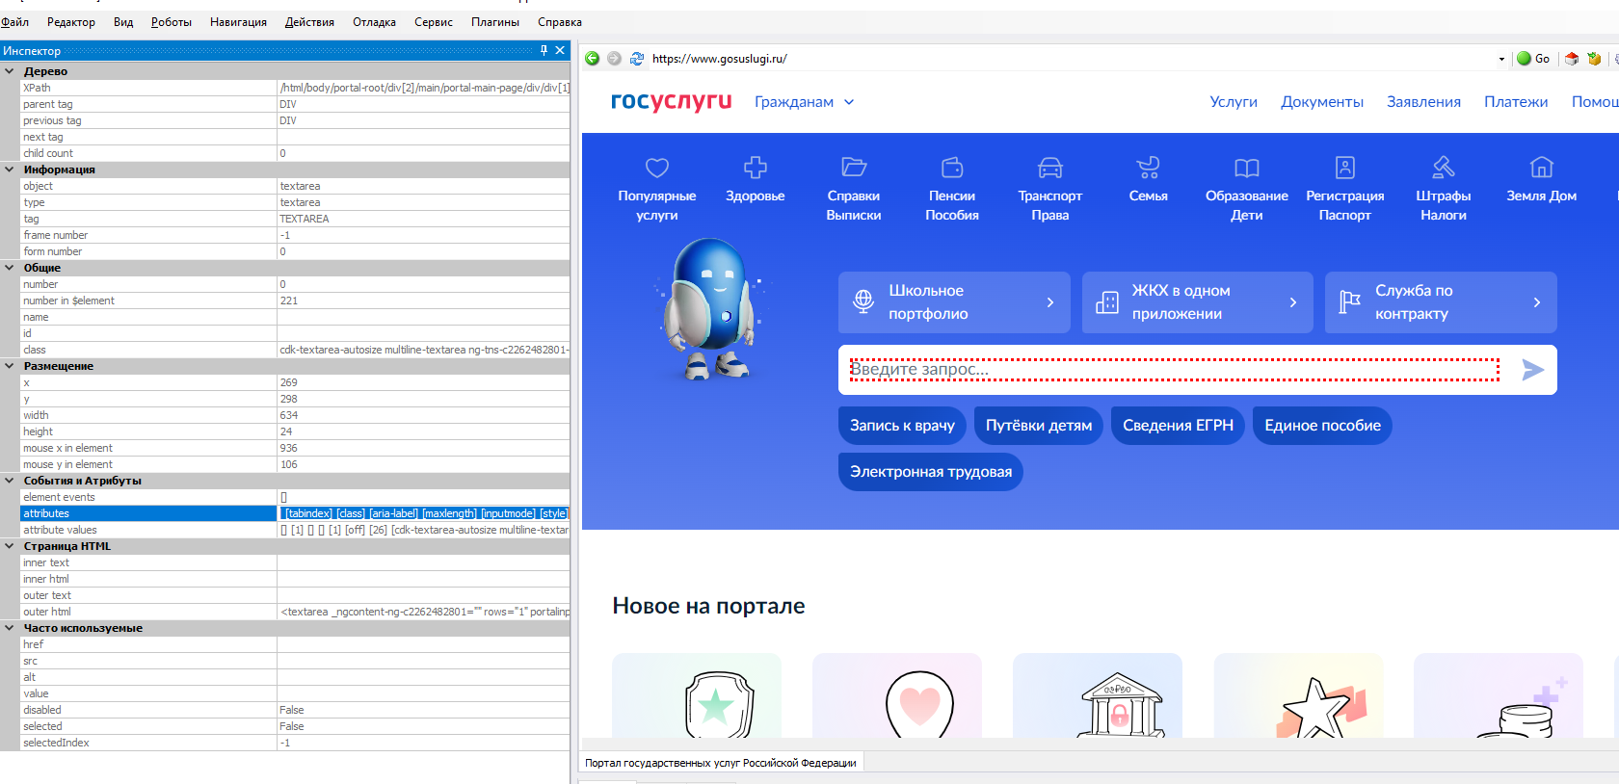The height and width of the screenshot is (784, 1619).
Task: Collapse the Информация section
Action: tap(10, 170)
